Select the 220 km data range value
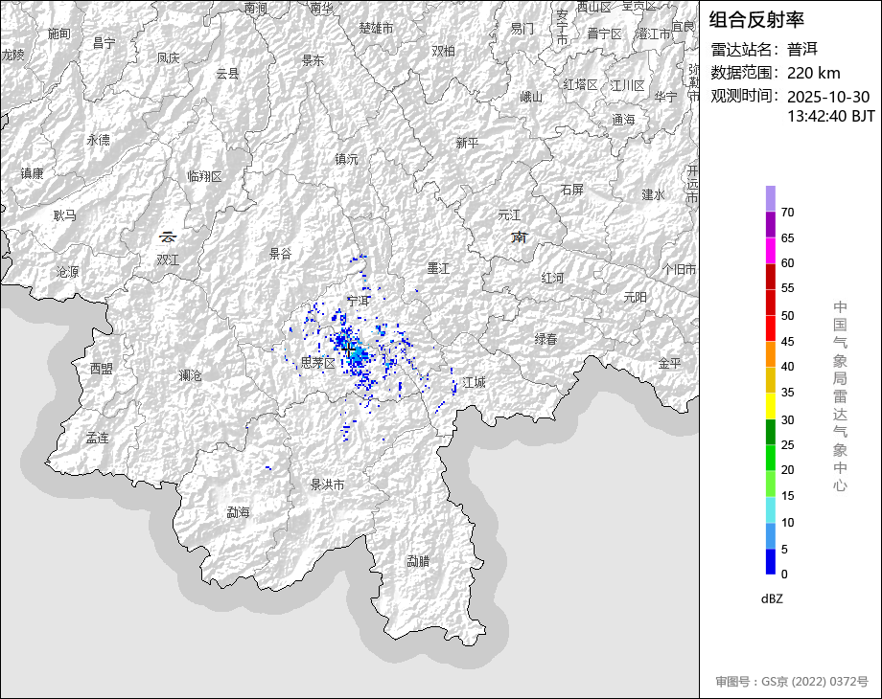Viewport: 882px width, 699px height. [813, 73]
